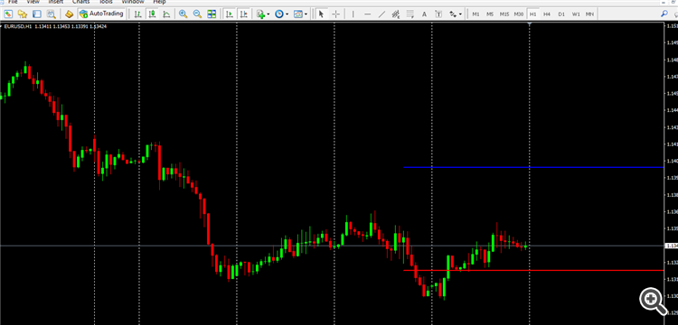Expand the arrows dropdown arrow
The width and height of the screenshot is (678, 325).
460,14
